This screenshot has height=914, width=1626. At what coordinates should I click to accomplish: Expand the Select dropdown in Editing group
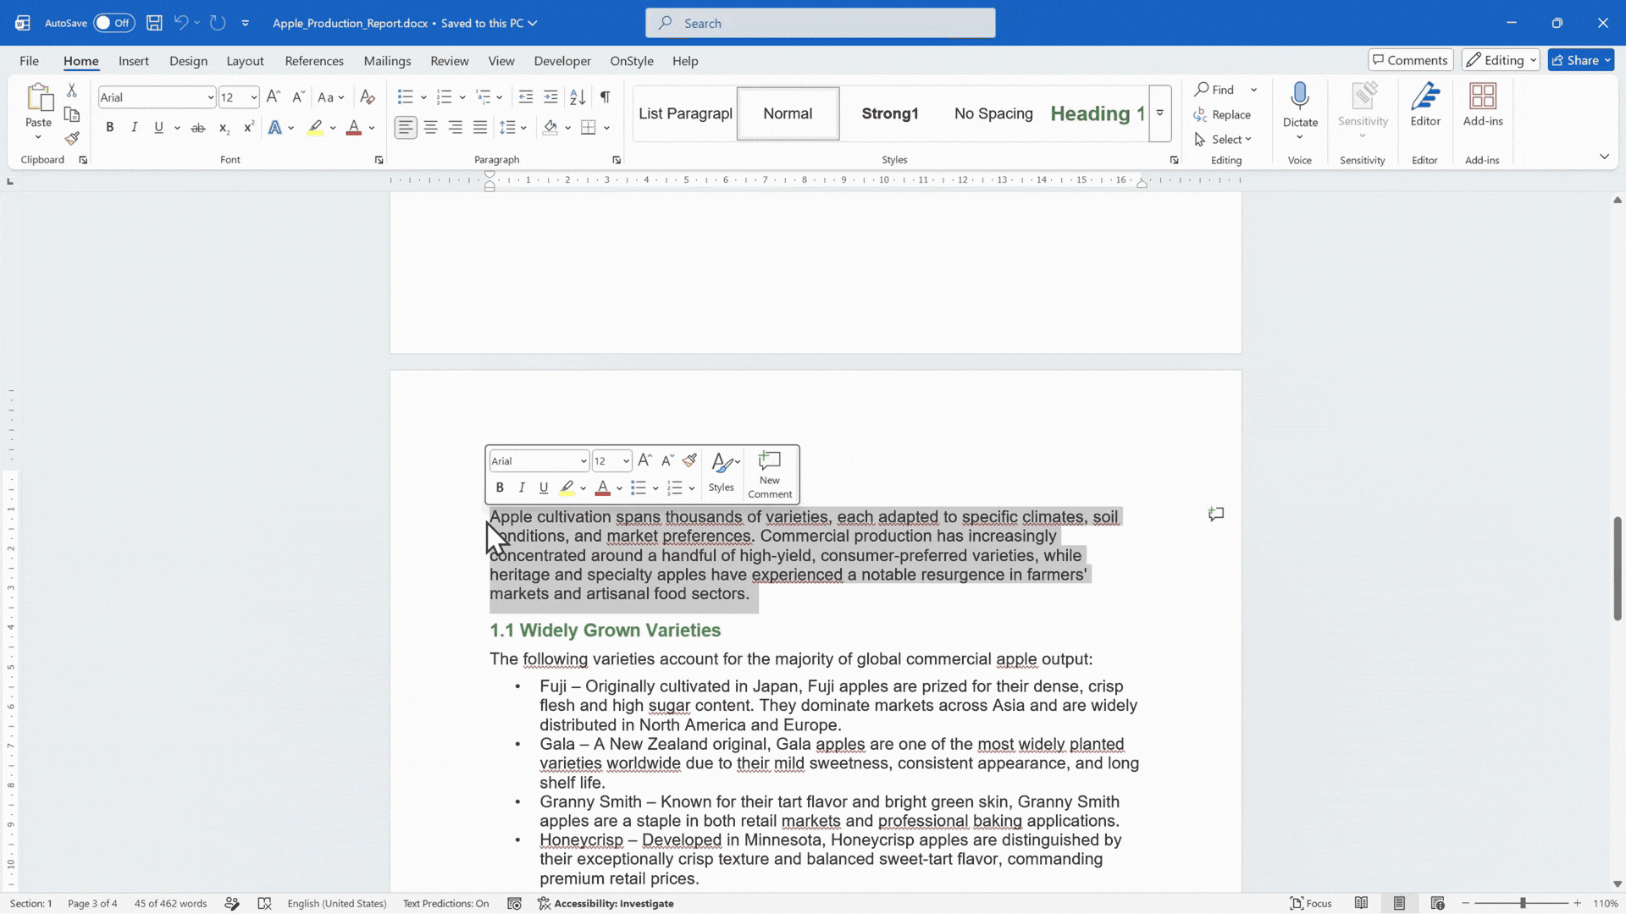coord(1248,140)
